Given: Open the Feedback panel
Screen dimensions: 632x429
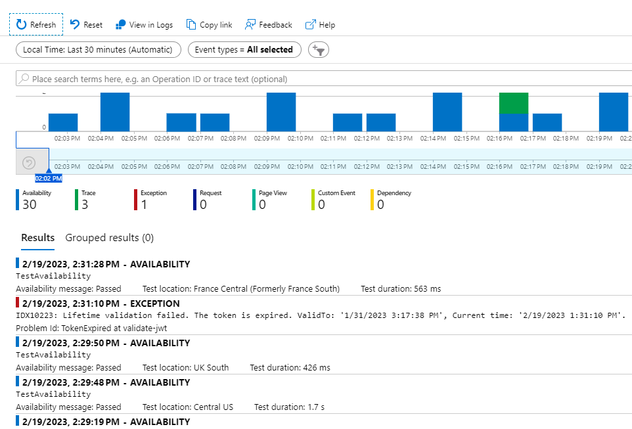Looking at the screenshot, I should click(269, 24).
